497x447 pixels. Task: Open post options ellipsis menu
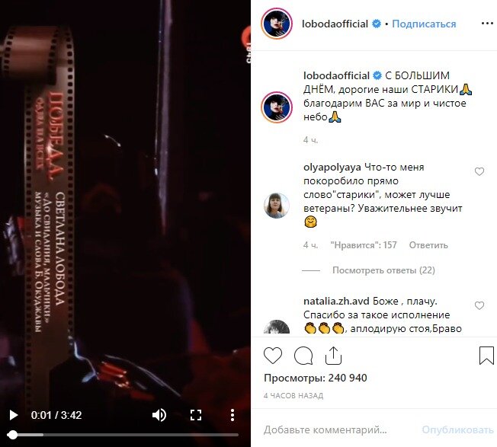487,24
